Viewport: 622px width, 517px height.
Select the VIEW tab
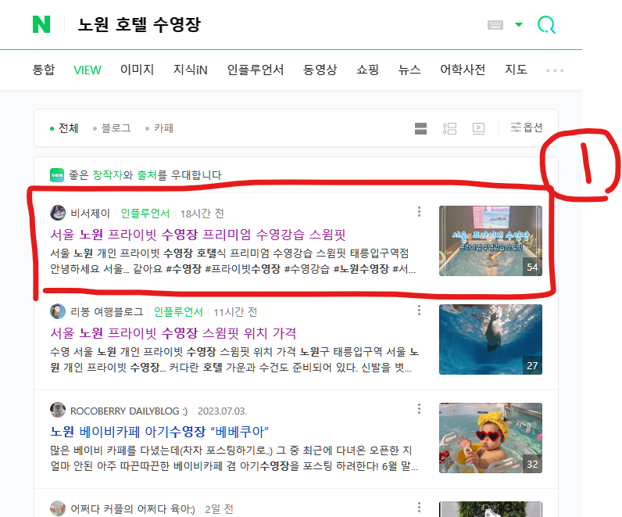coord(88,70)
